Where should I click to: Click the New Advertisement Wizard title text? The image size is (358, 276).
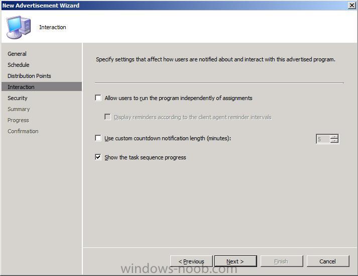(x=41, y=5)
